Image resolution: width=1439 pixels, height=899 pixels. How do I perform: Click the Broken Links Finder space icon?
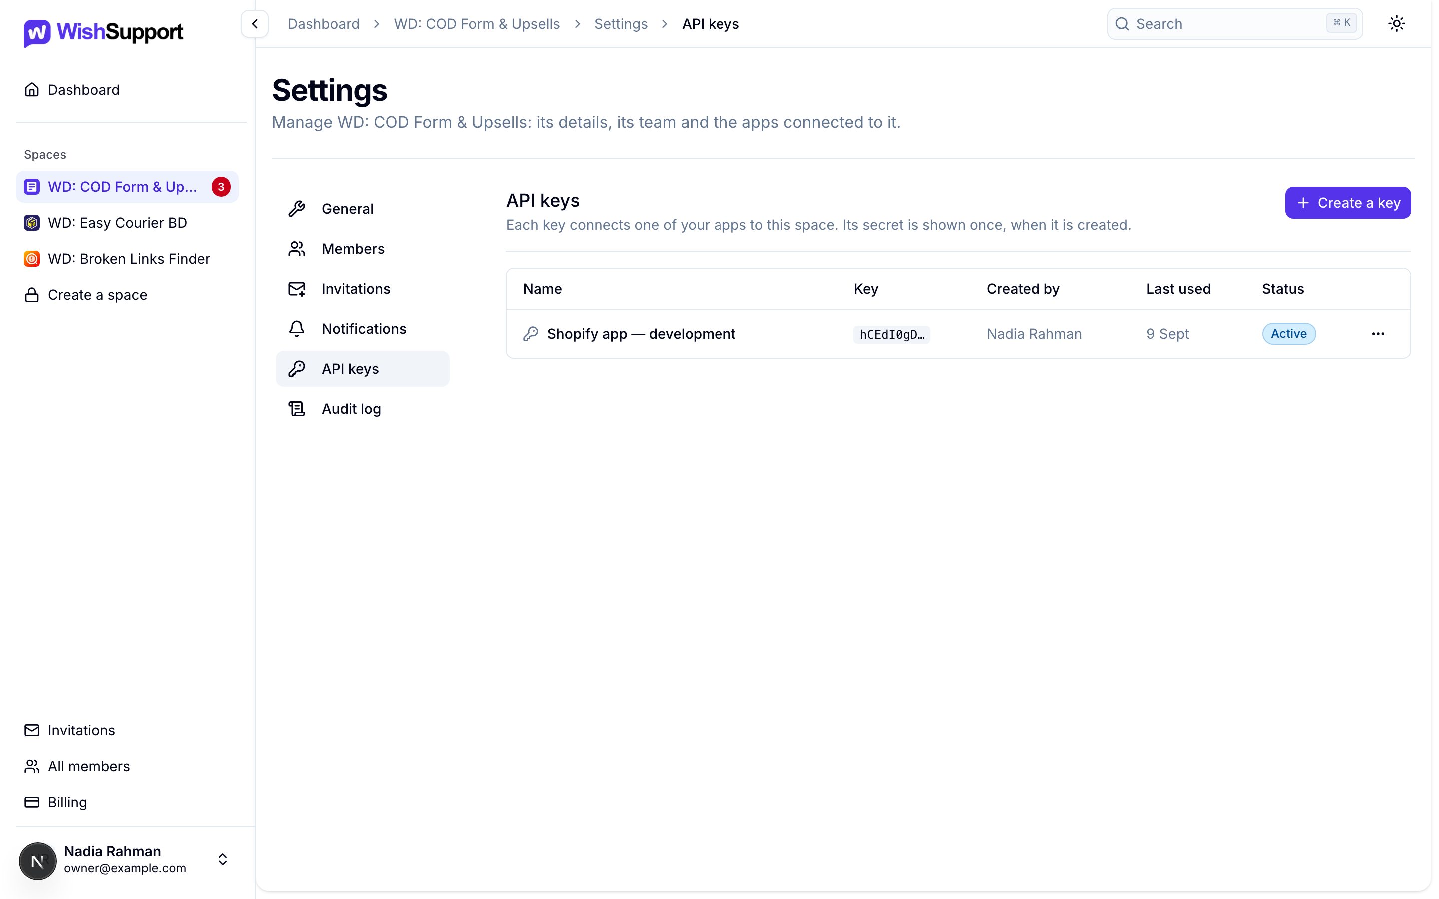pos(32,259)
